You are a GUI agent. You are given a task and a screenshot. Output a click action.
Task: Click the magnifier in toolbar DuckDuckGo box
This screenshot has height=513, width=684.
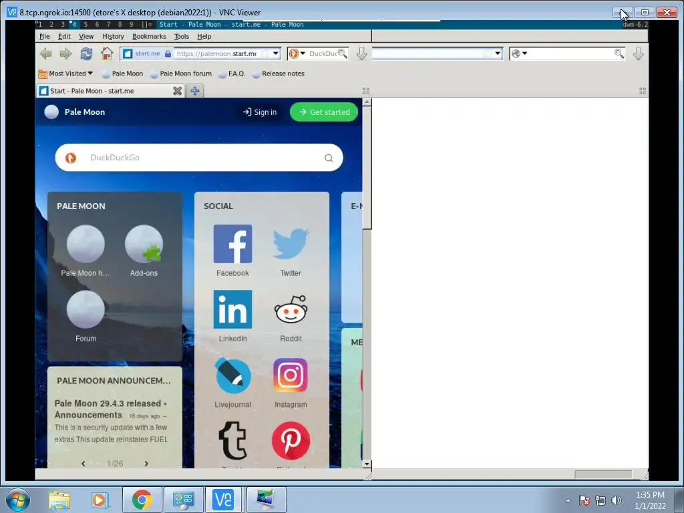pos(343,53)
